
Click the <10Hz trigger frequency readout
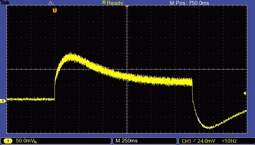[x=229, y=141]
